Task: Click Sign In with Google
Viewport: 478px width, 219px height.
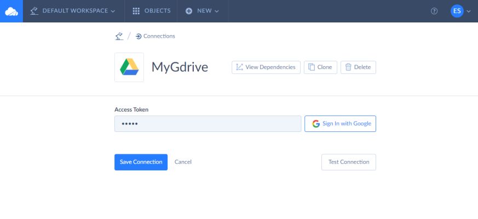Action: pyautogui.click(x=340, y=124)
